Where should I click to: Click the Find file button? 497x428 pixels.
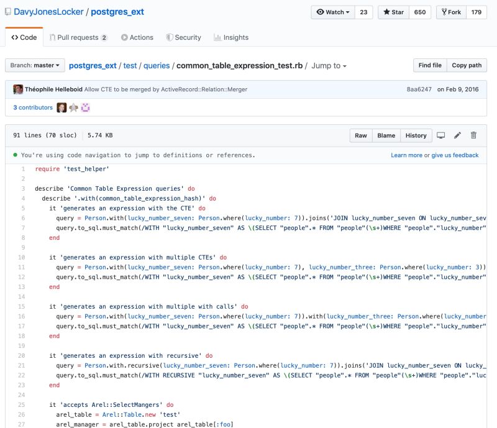(430, 65)
